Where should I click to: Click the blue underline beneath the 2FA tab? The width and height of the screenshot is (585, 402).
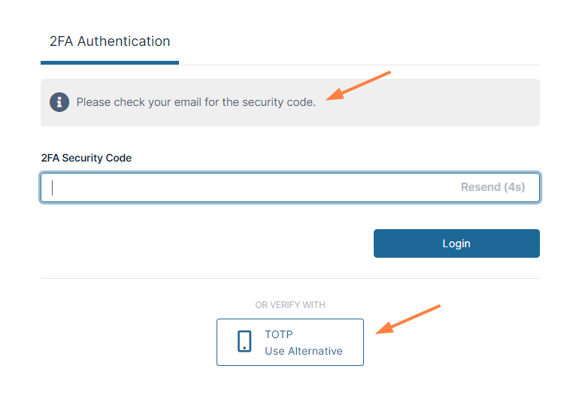coord(110,62)
